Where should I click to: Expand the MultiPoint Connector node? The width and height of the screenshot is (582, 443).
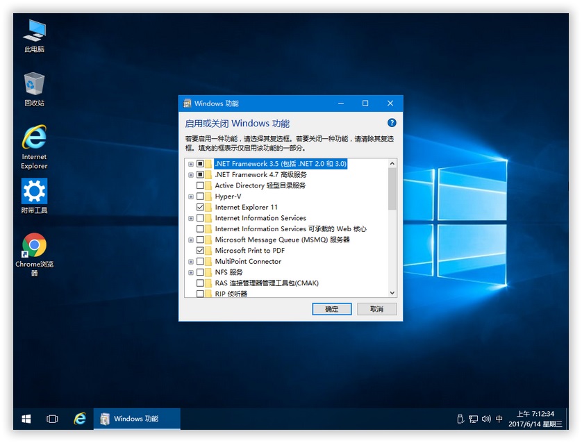coord(191,261)
